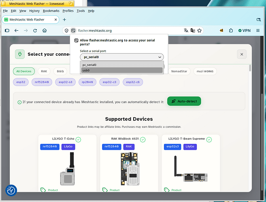Click verified checkmark beside RAK WisBlock 4631
The image size is (266, 202).
[143, 140]
